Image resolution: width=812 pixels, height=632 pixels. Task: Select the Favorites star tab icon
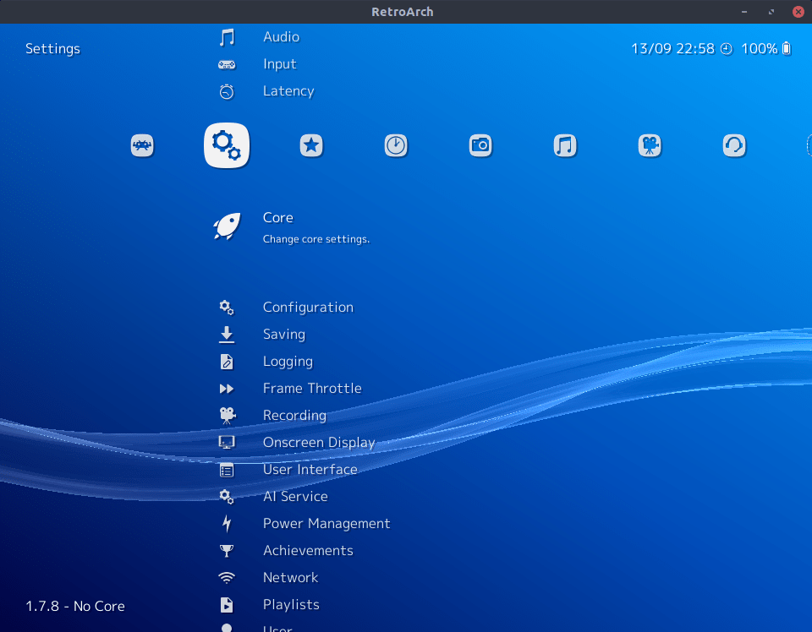311,145
